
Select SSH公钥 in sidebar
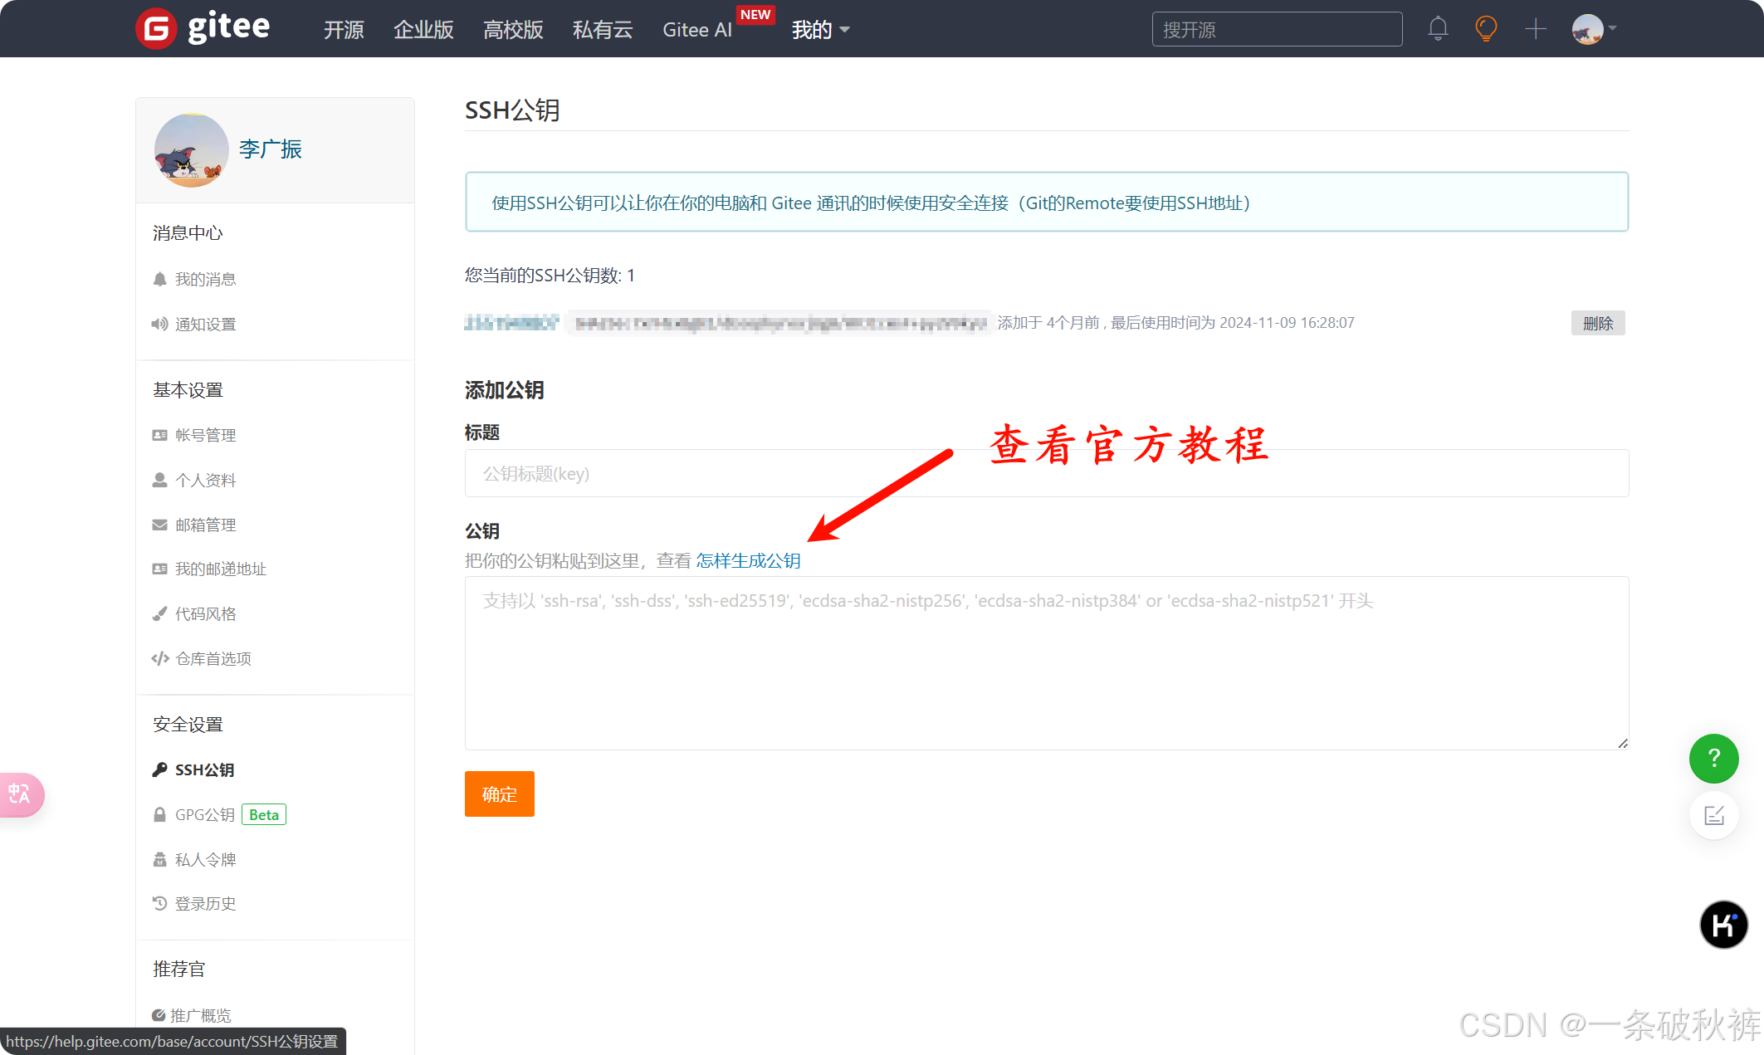coord(204,770)
